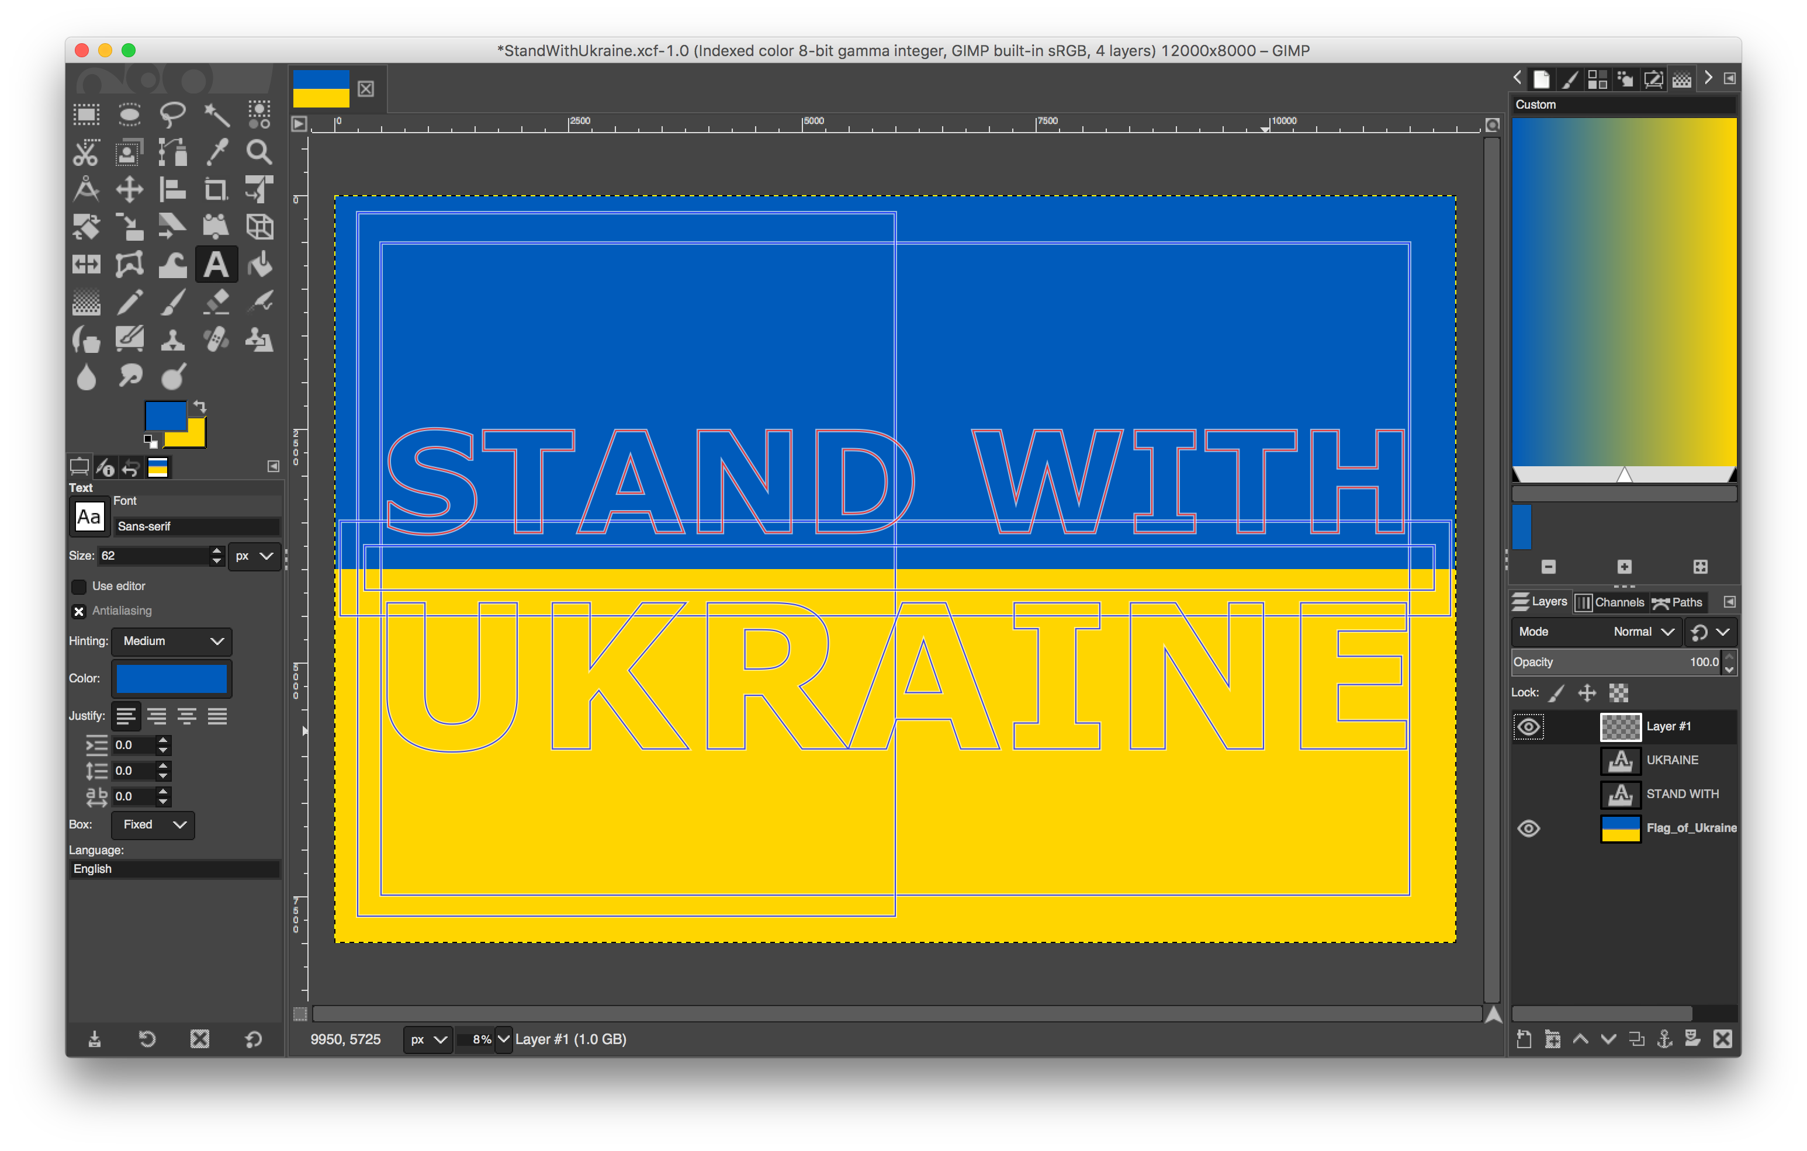
Task: Activate the Eraser tool
Action: tap(216, 301)
